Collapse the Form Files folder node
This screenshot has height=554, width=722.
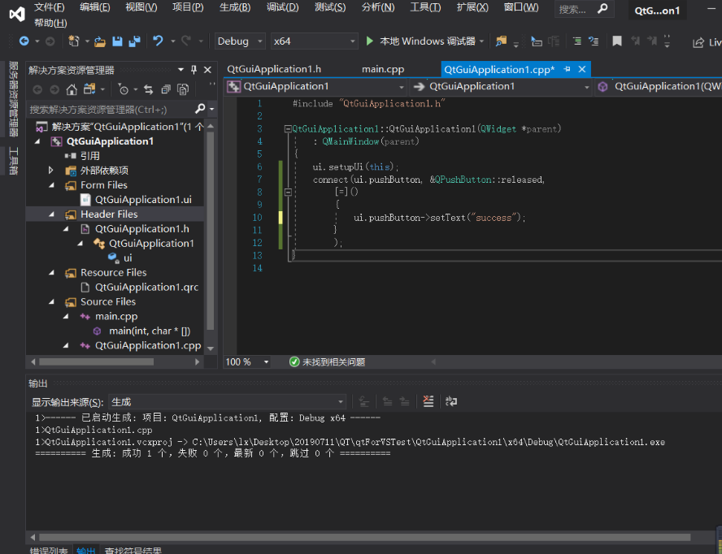51,185
